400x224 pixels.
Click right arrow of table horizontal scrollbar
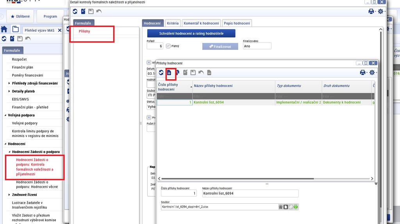tap(372, 179)
